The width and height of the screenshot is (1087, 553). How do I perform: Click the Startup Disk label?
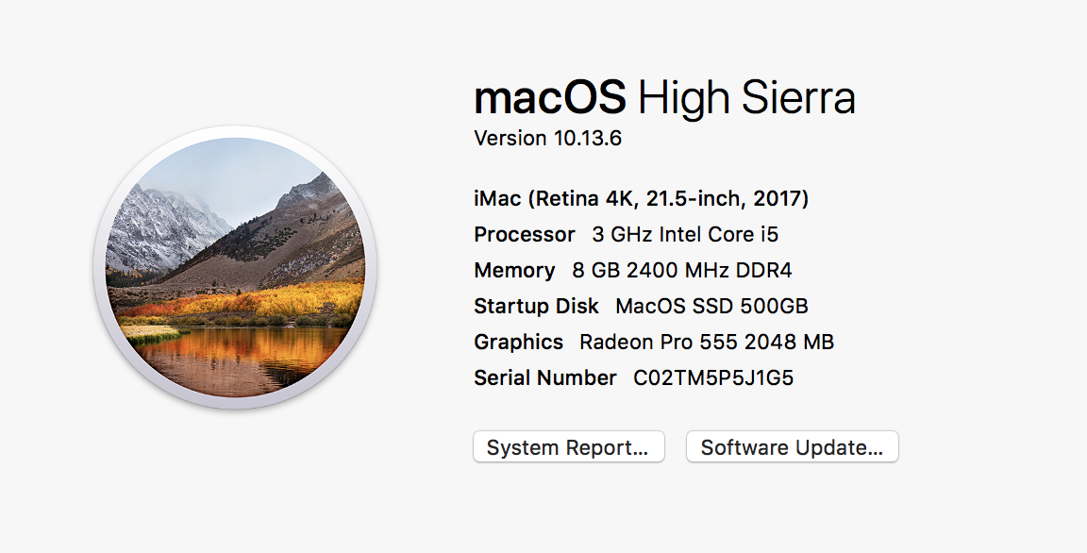(x=536, y=307)
